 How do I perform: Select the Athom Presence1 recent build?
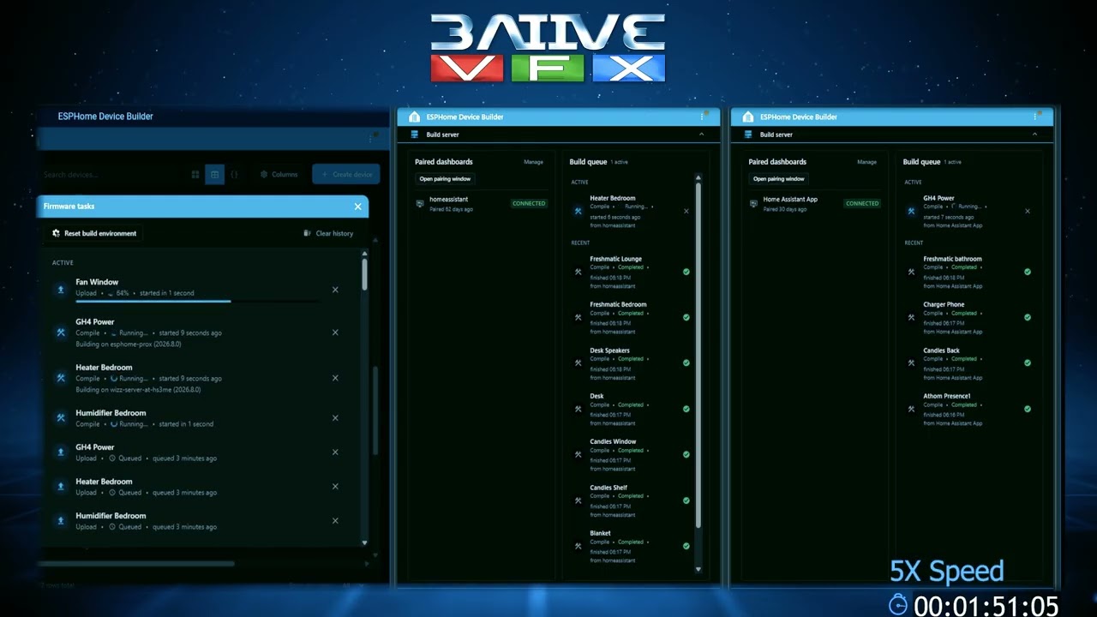(969, 410)
